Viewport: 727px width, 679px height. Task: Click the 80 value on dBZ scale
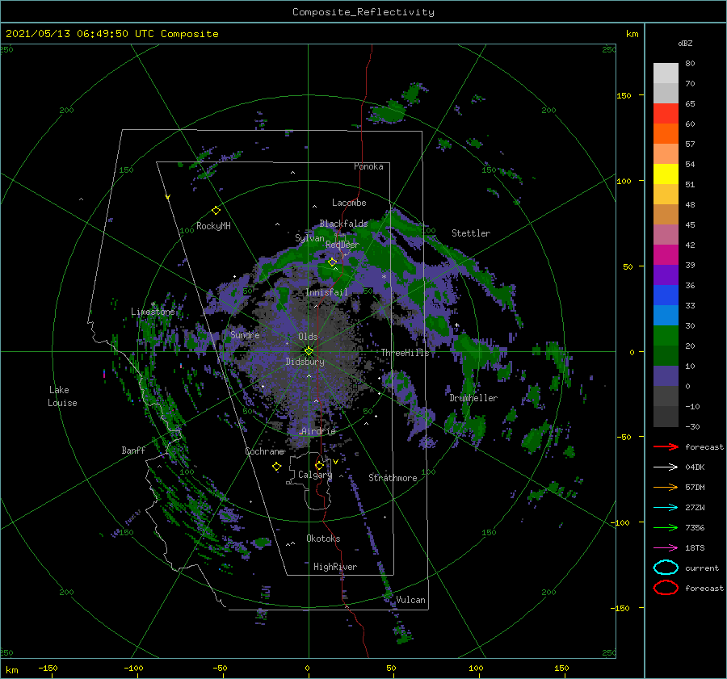coord(690,63)
